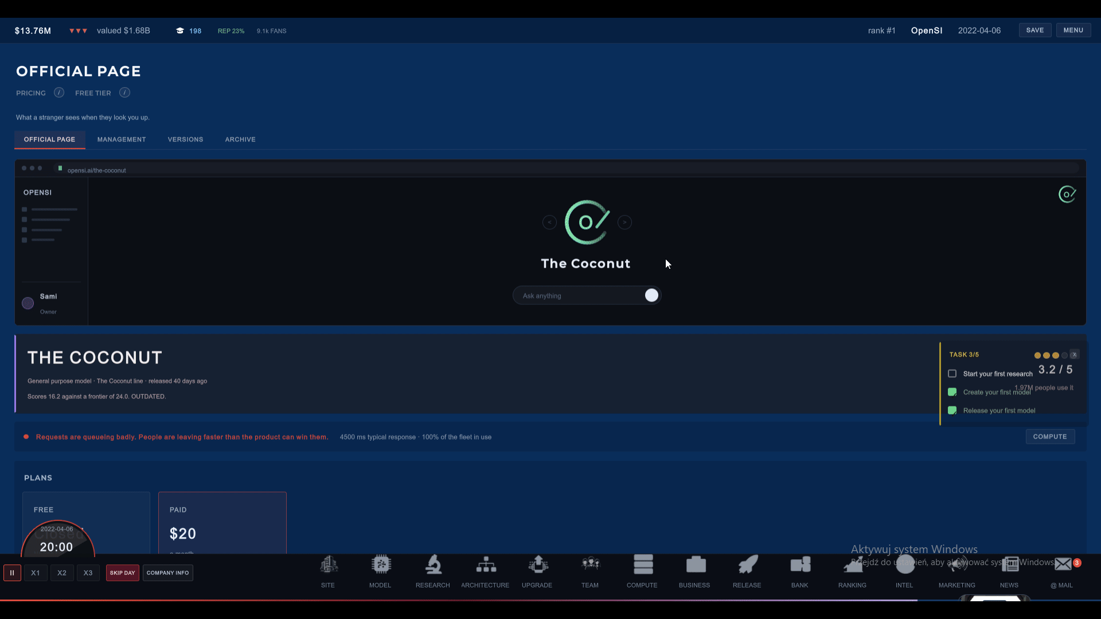Go to RESEARCH via the microscope icon
This screenshot has width=1101, height=619.
(x=433, y=565)
